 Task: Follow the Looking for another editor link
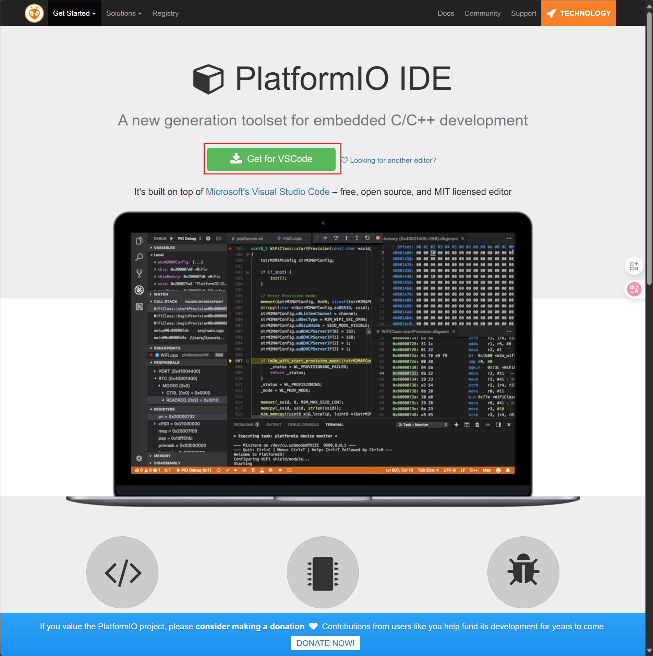click(392, 160)
